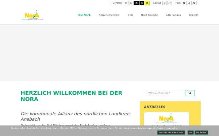Click the search magnifier button
Viewport: 219px width, 136px height.
point(190,93)
